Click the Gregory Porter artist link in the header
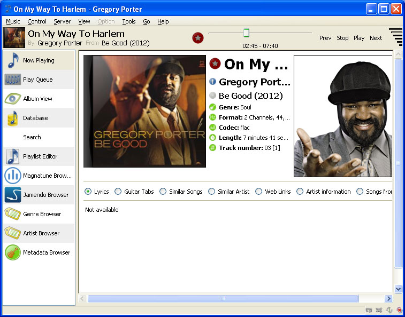Screen dimensions: 405x317 60,43
